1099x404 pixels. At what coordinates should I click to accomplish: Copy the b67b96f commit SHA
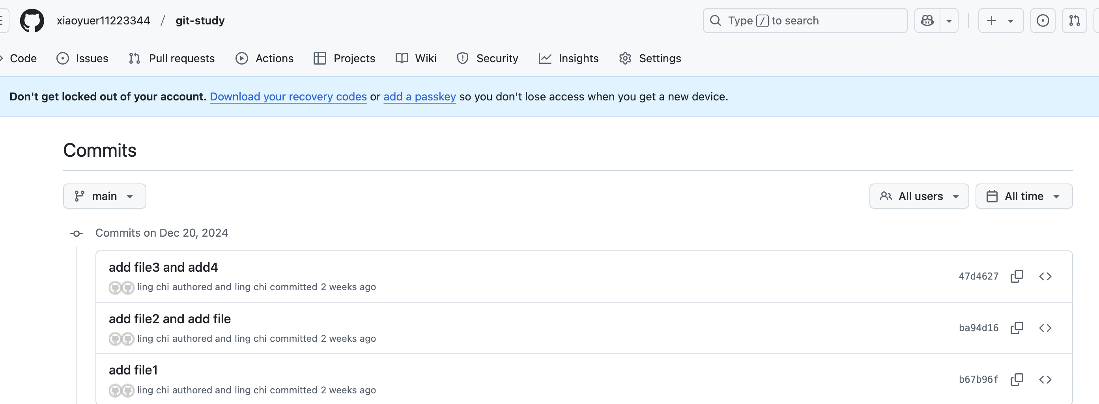[1017, 379]
